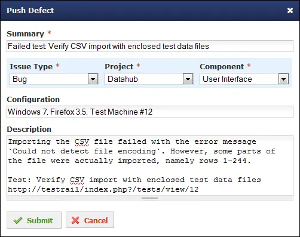Cancel pushing the defect

pos(90,220)
